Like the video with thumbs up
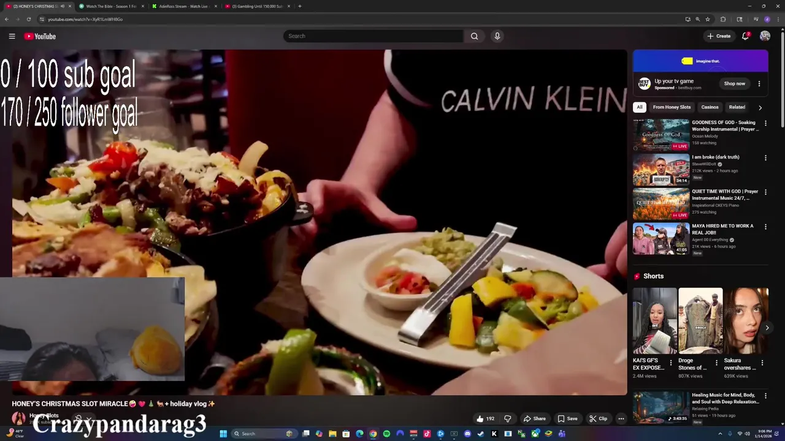This screenshot has width=785, height=441. [484, 419]
